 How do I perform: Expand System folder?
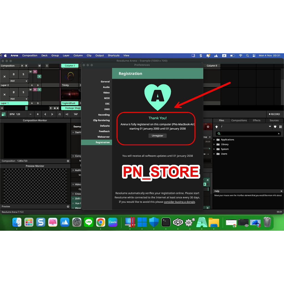coord(214,149)
